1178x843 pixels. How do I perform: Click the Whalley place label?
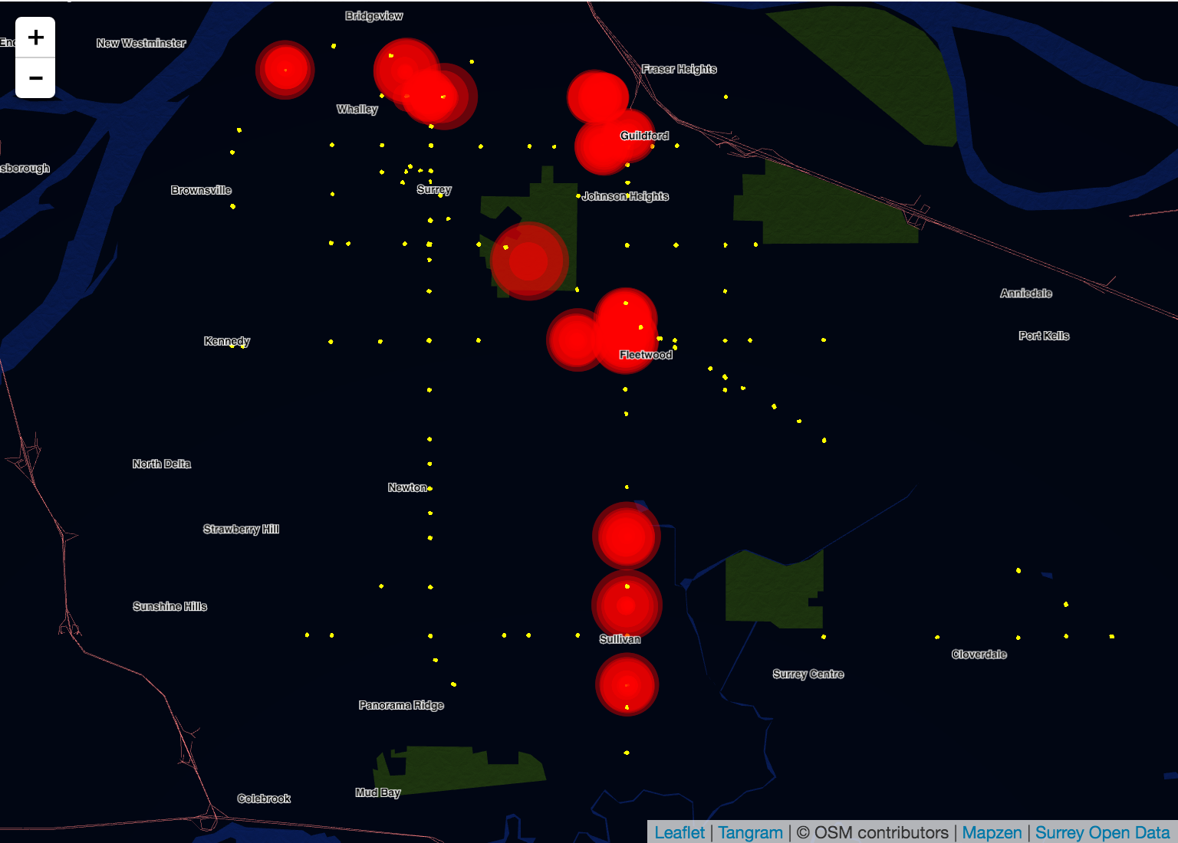[357, 109]
